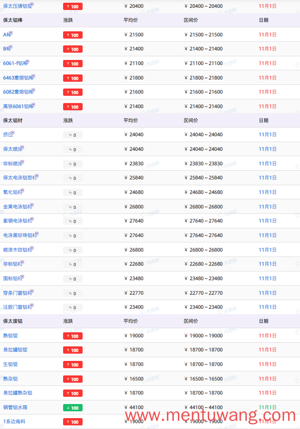Click the icon after 电泳黑珍珠铝材
This screenshot has height=429, width=300.
coord(37,233)
